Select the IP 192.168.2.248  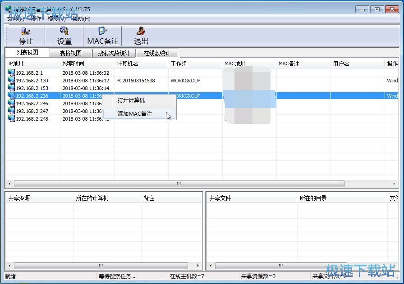pos(32,119)
